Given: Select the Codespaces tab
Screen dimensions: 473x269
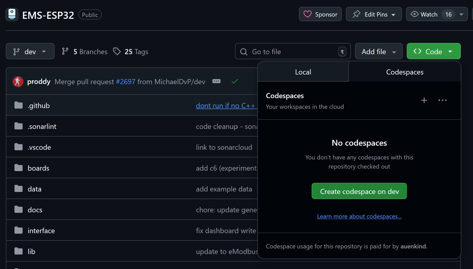Looking at the screenshot, I should [404, 72].
